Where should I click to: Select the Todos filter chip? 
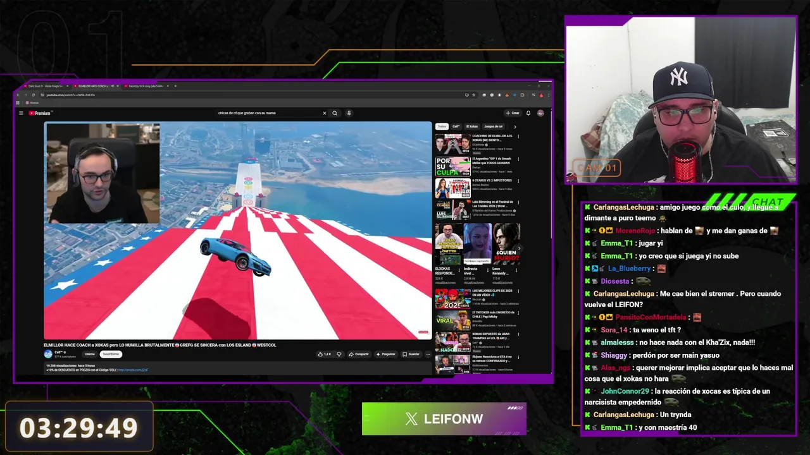coord(441,126)
